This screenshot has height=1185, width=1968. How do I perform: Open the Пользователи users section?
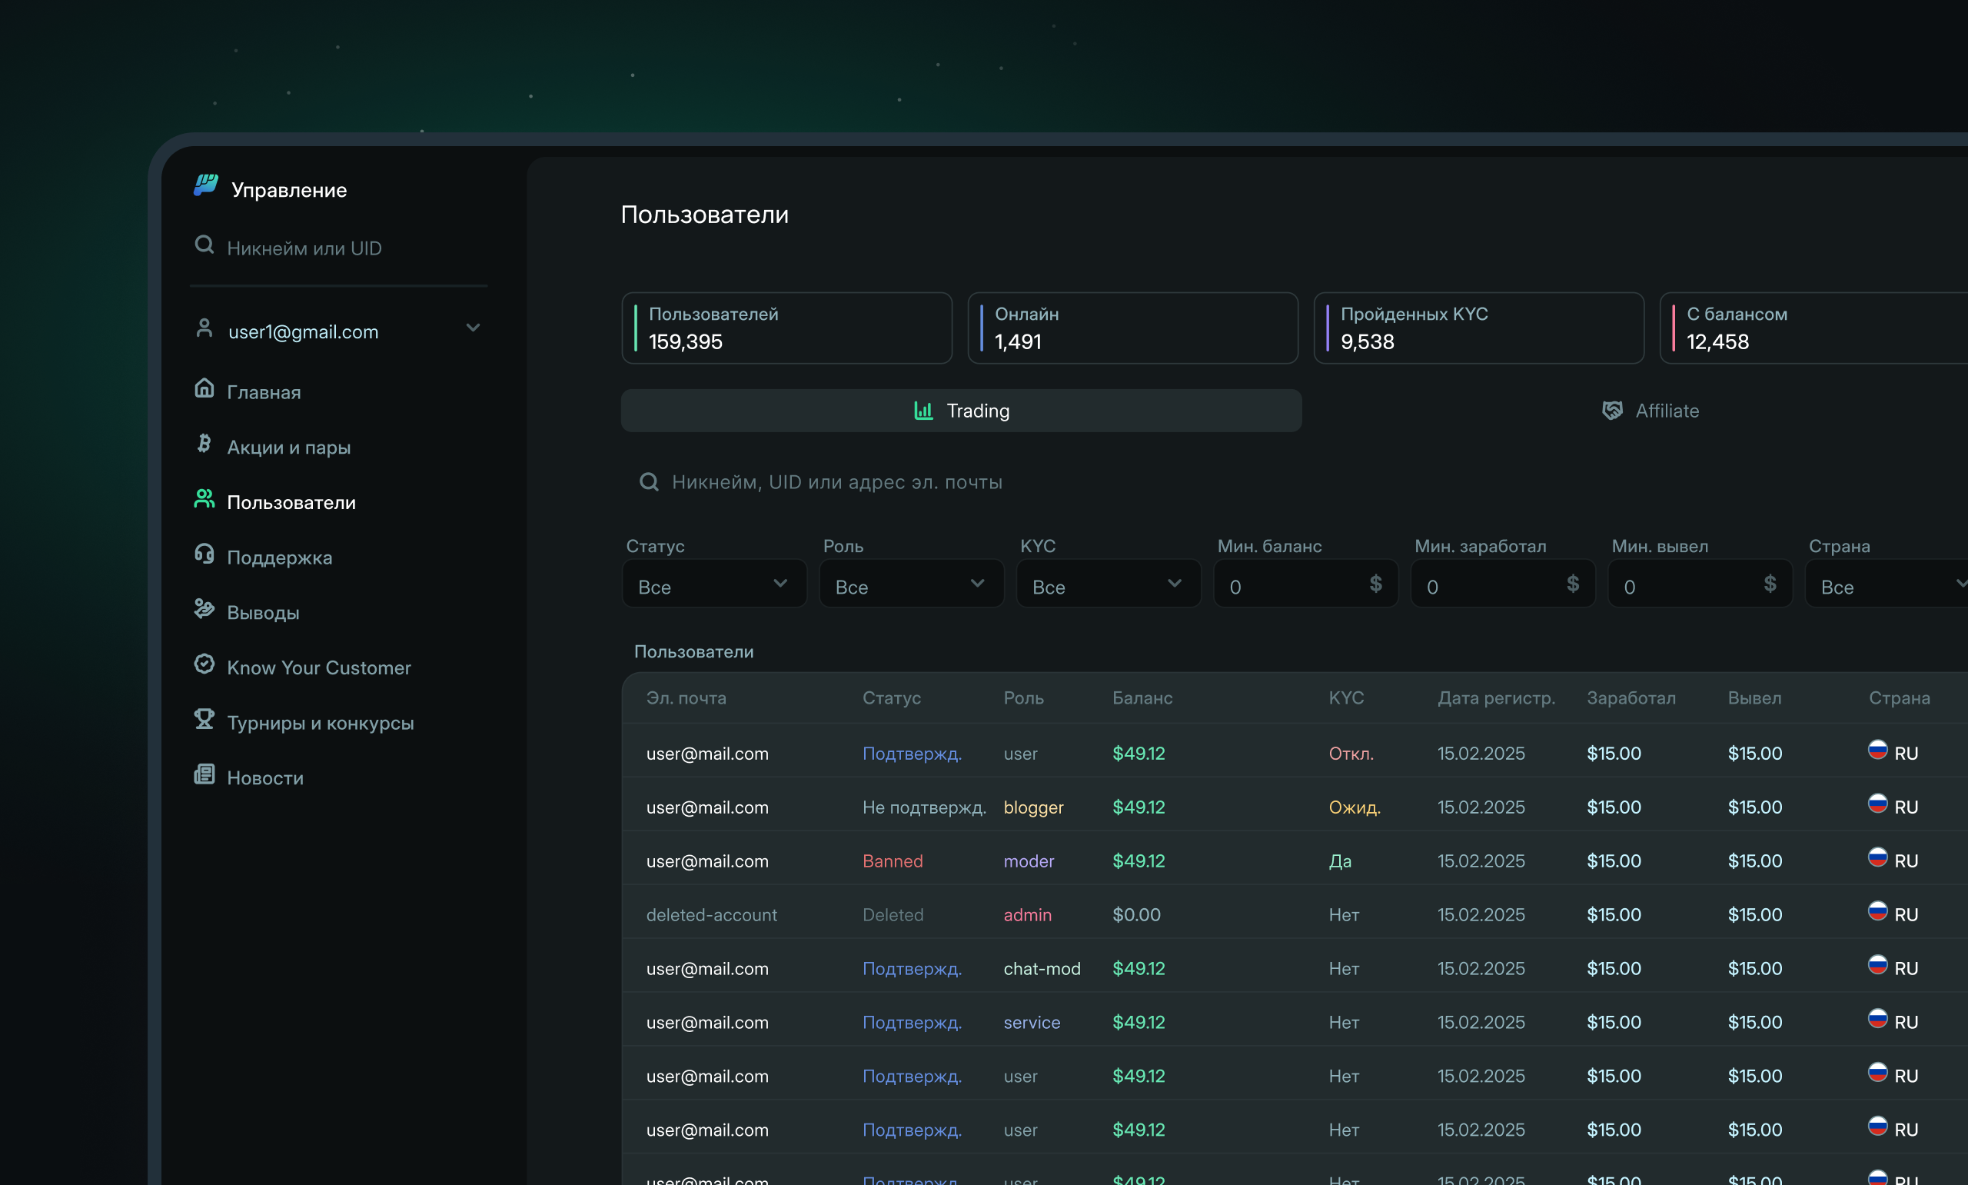click(x=291, y=501)
